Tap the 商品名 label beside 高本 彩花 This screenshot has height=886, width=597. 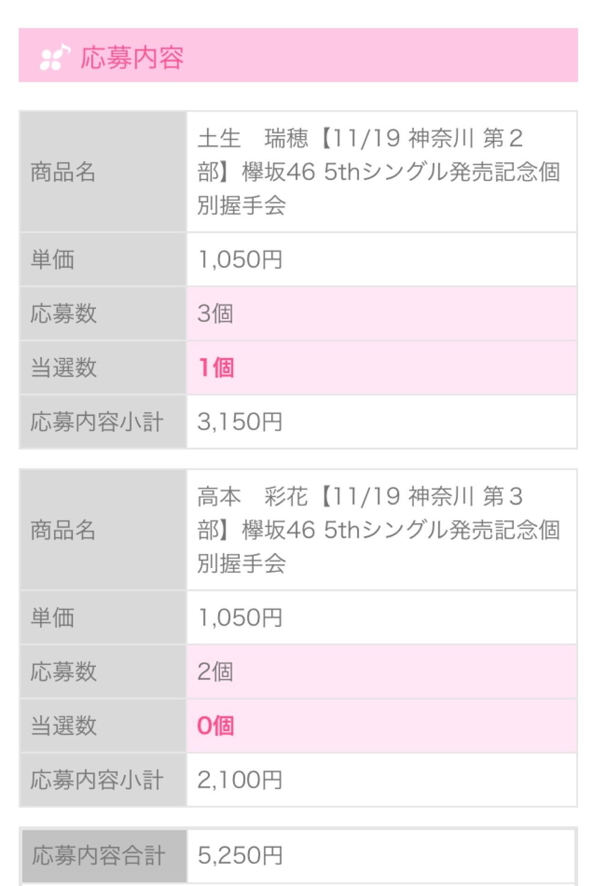pos(63,530)
